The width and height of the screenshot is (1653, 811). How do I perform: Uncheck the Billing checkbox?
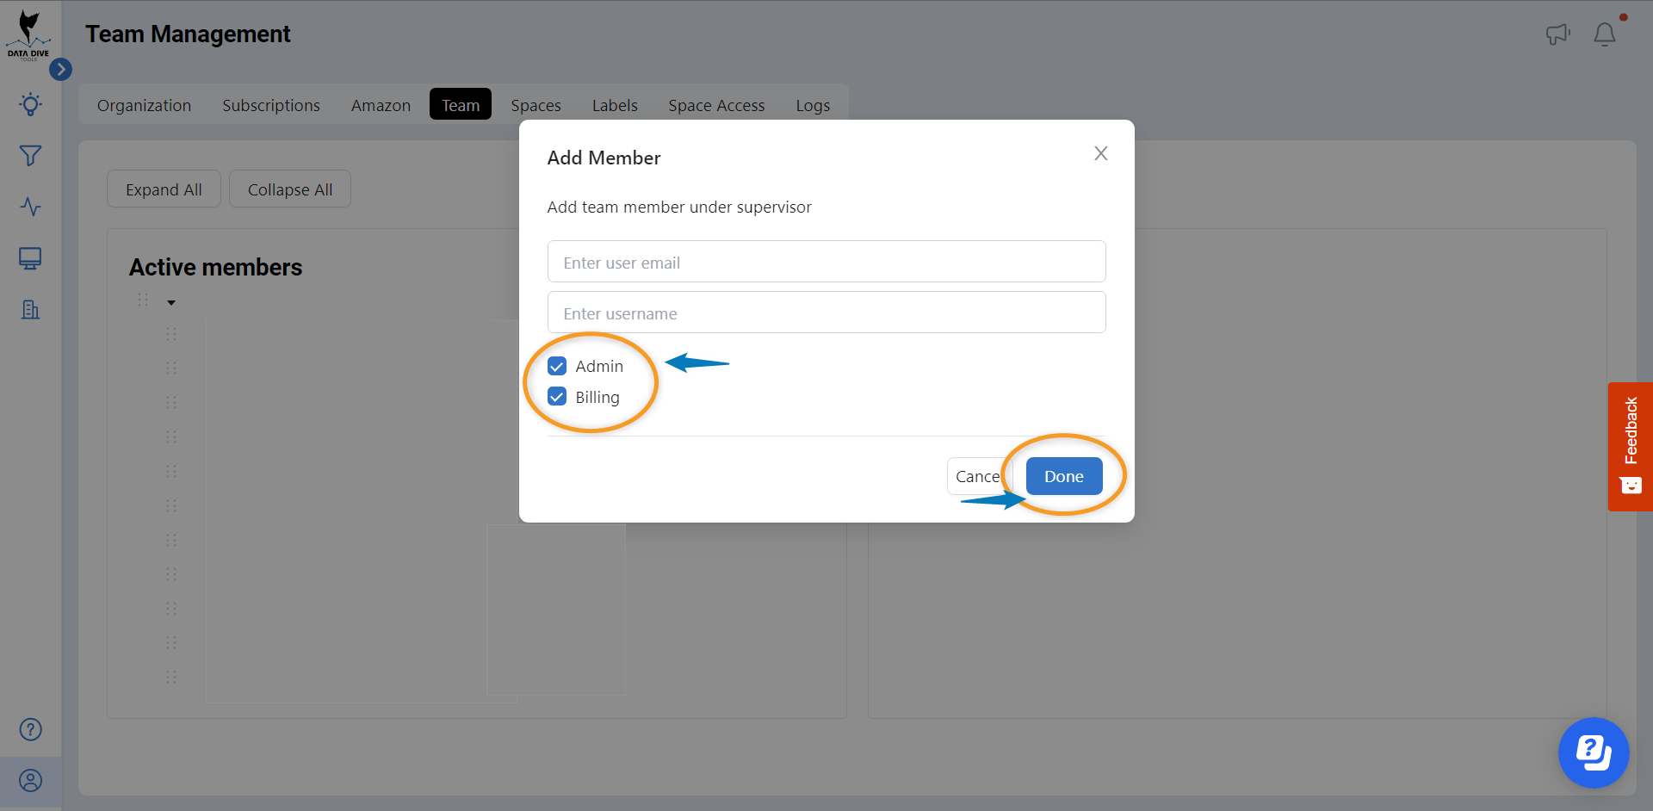[557, 396]
